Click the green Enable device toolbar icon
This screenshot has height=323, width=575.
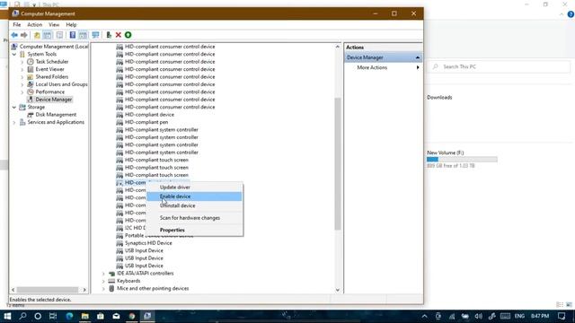tap(128, 35)
